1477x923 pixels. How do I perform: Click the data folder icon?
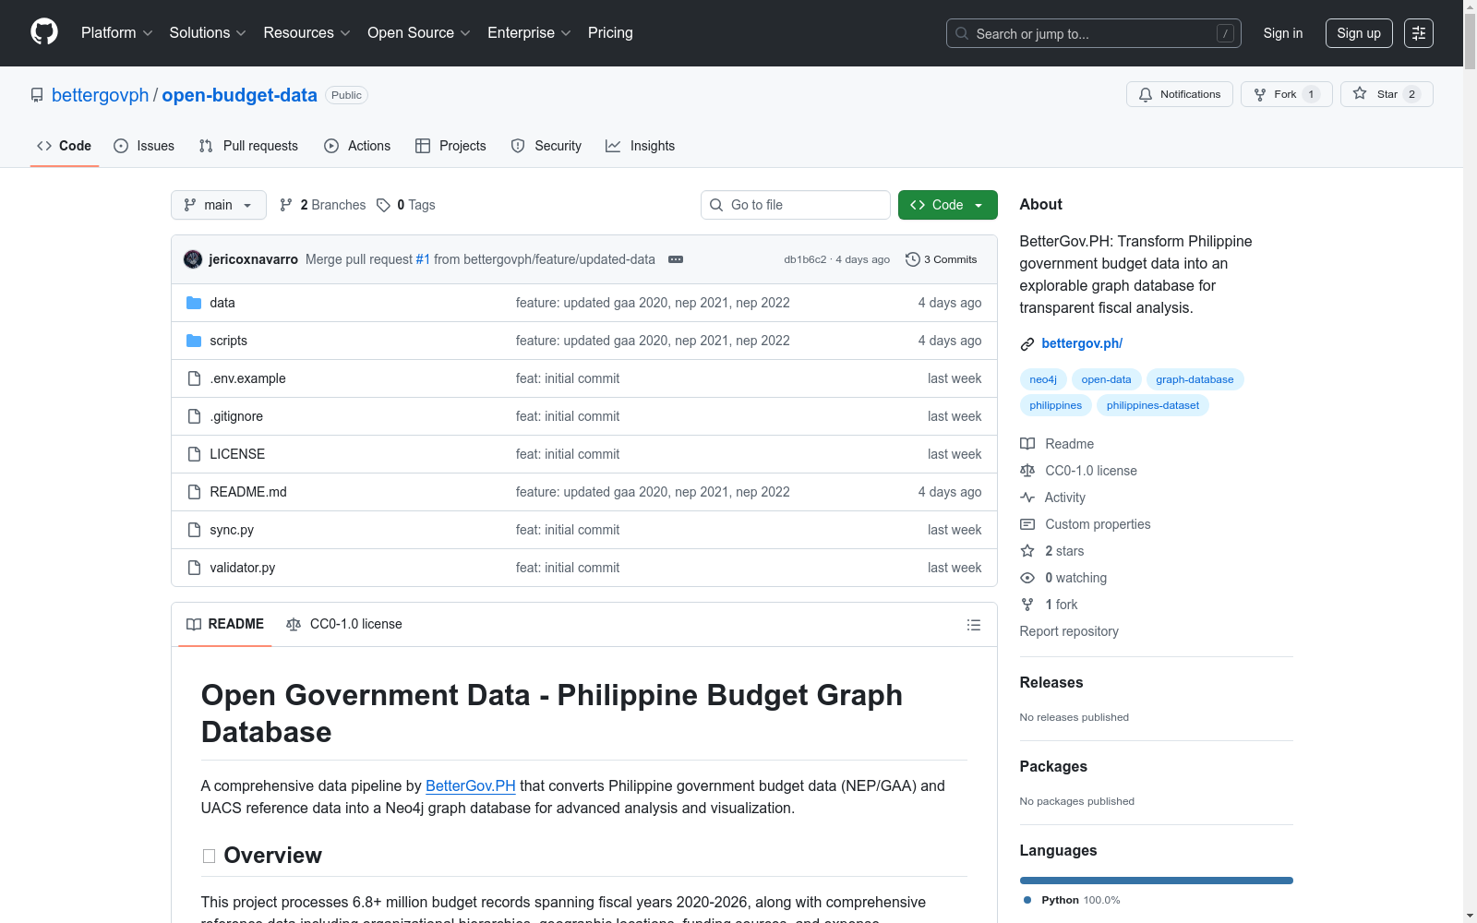point(194,303)
